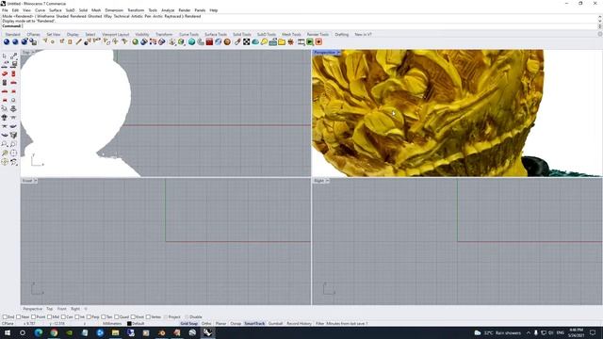Click the green render preview icon

310,41
